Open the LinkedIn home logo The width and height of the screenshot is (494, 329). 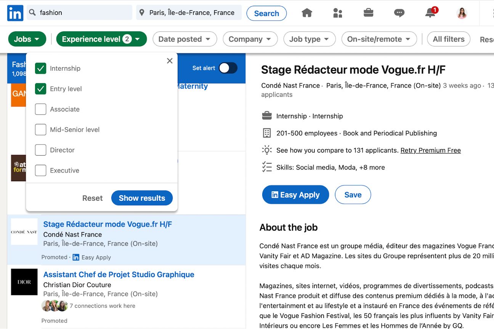tap(15, 13)
